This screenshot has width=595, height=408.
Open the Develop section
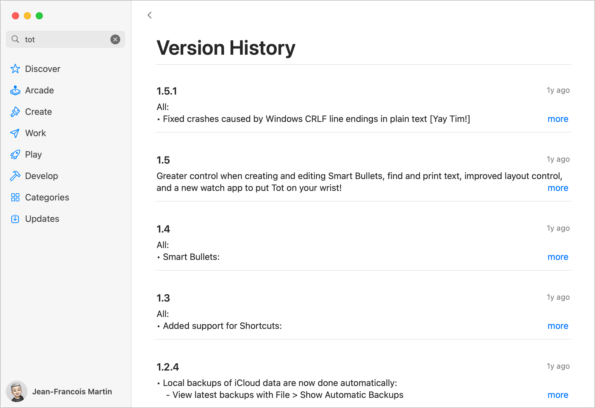pos(41,176)
